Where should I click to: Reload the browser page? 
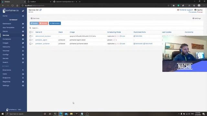click(12, 5)
